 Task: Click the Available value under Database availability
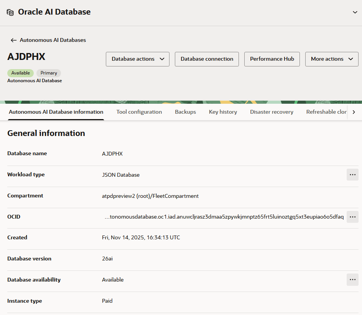(113, 280)
